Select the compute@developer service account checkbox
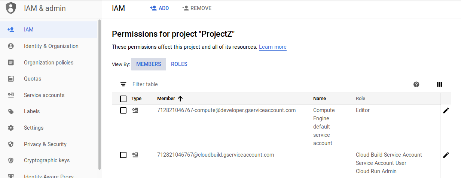 (x=123, y=111)
